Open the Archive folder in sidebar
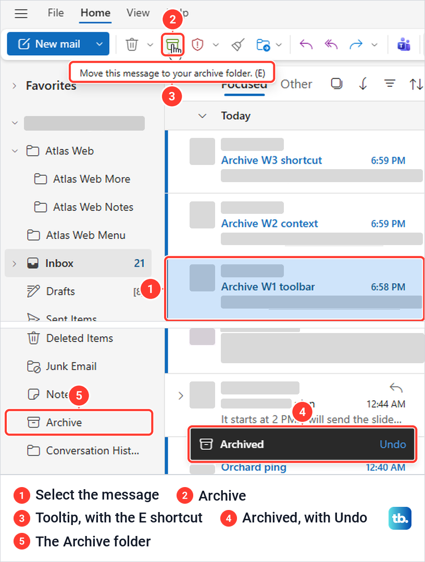The height and width of the screenshot is (562, 425). (79, 422)
